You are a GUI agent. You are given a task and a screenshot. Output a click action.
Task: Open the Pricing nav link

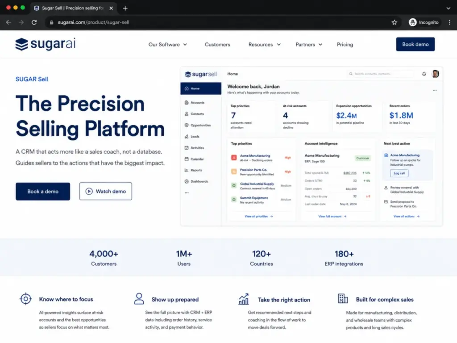(345, 45)
